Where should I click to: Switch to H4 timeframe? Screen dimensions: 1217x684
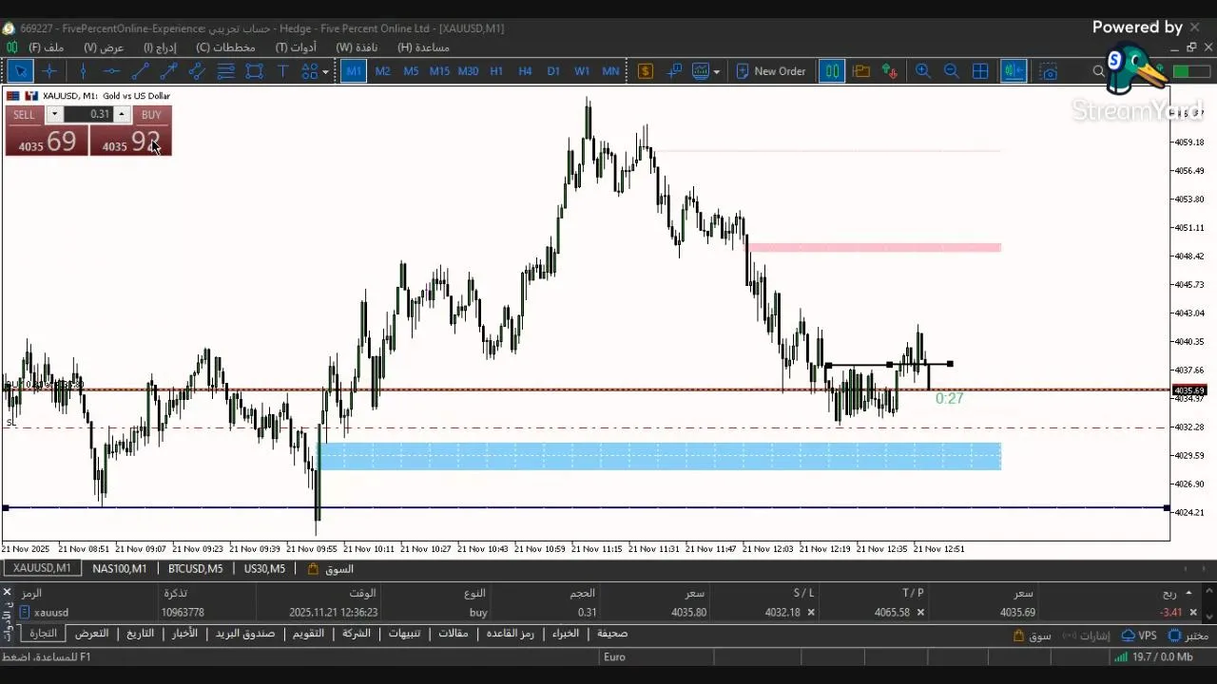pyautogui.click(x=525, y=71)
